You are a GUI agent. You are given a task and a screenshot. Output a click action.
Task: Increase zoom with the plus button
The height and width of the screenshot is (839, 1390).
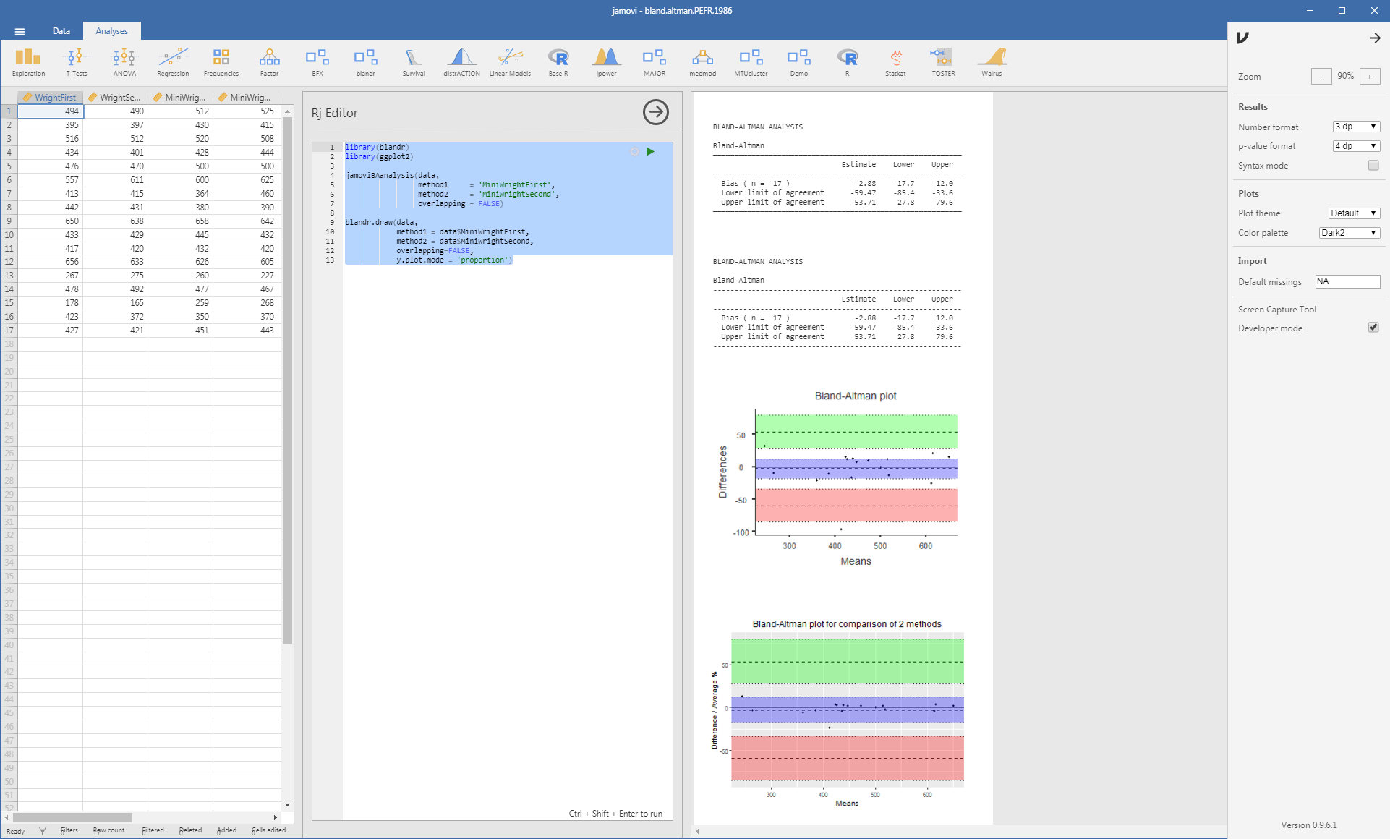pyautogui.click(x=1369, y=77)
